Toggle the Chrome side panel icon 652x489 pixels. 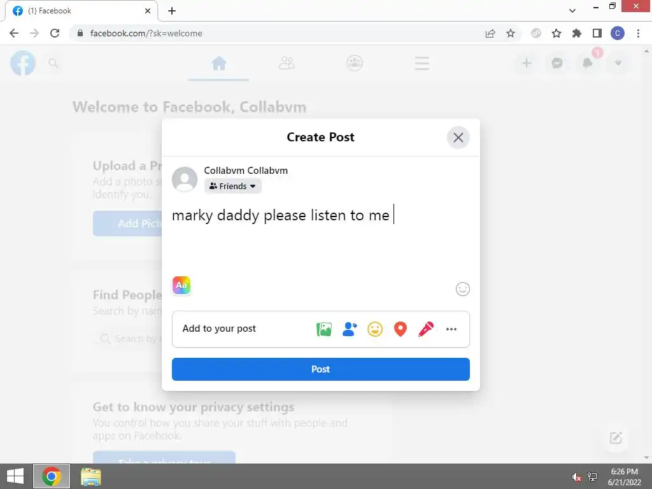(x=597, y=33)
